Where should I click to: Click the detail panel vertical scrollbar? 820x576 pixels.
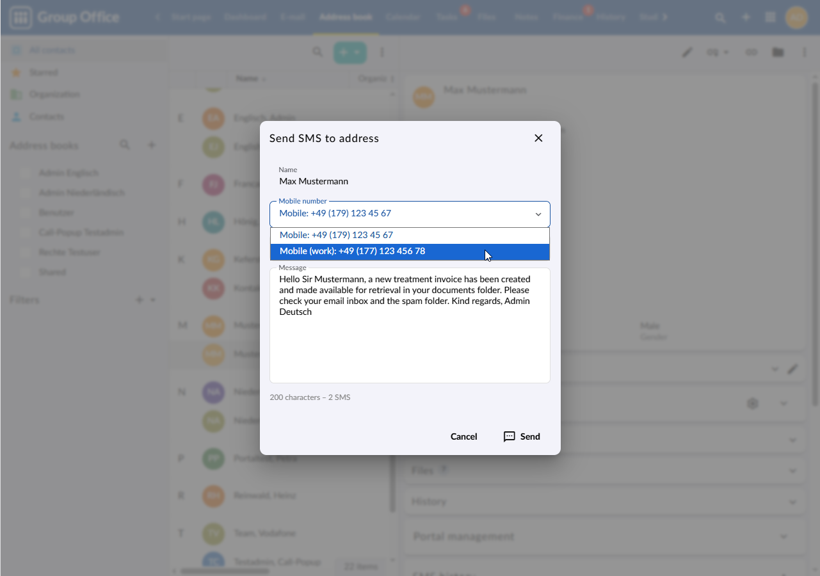(815, 243)
